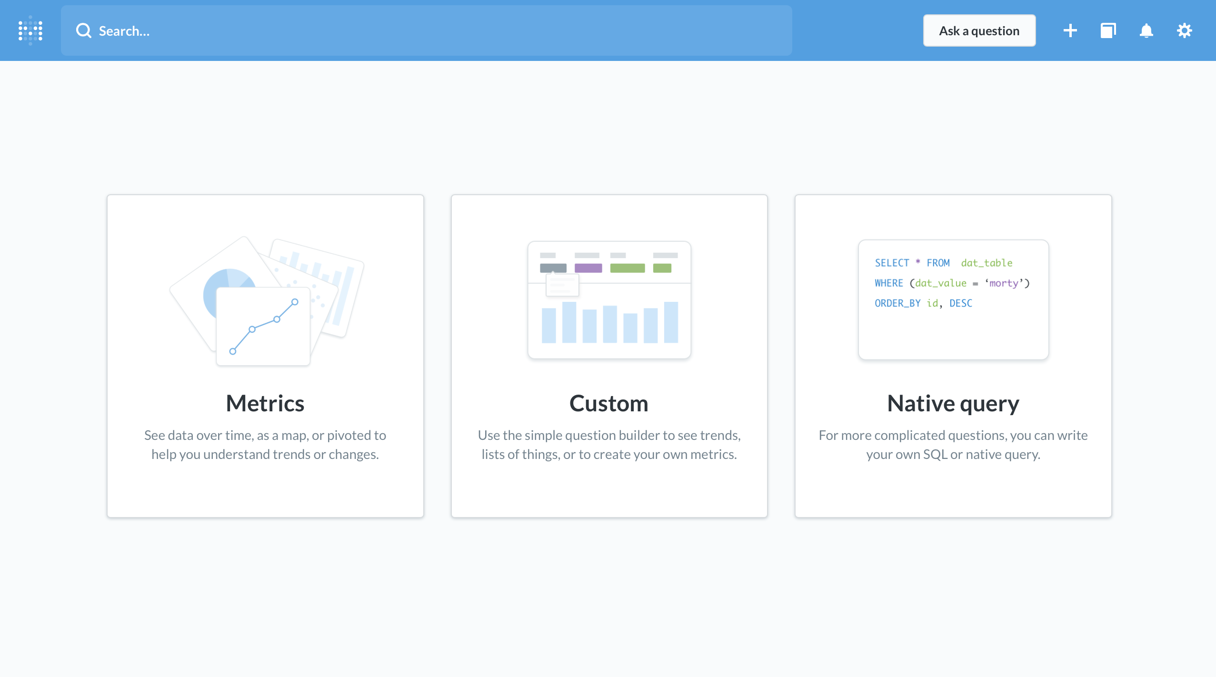Screen dimensions: 1216x677
Task: Click the Ask a question button
Action: [x=979, y=30]
